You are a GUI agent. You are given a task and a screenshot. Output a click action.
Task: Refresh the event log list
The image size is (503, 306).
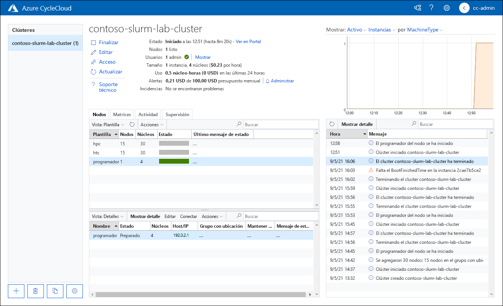pyautogui.click(x=332, y=124)
